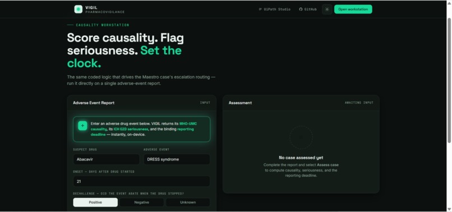This screenshot has height=212, width=452.
Task: Edit the Suspect Drug field containing Abacavir
Action: tap(106, 159)
